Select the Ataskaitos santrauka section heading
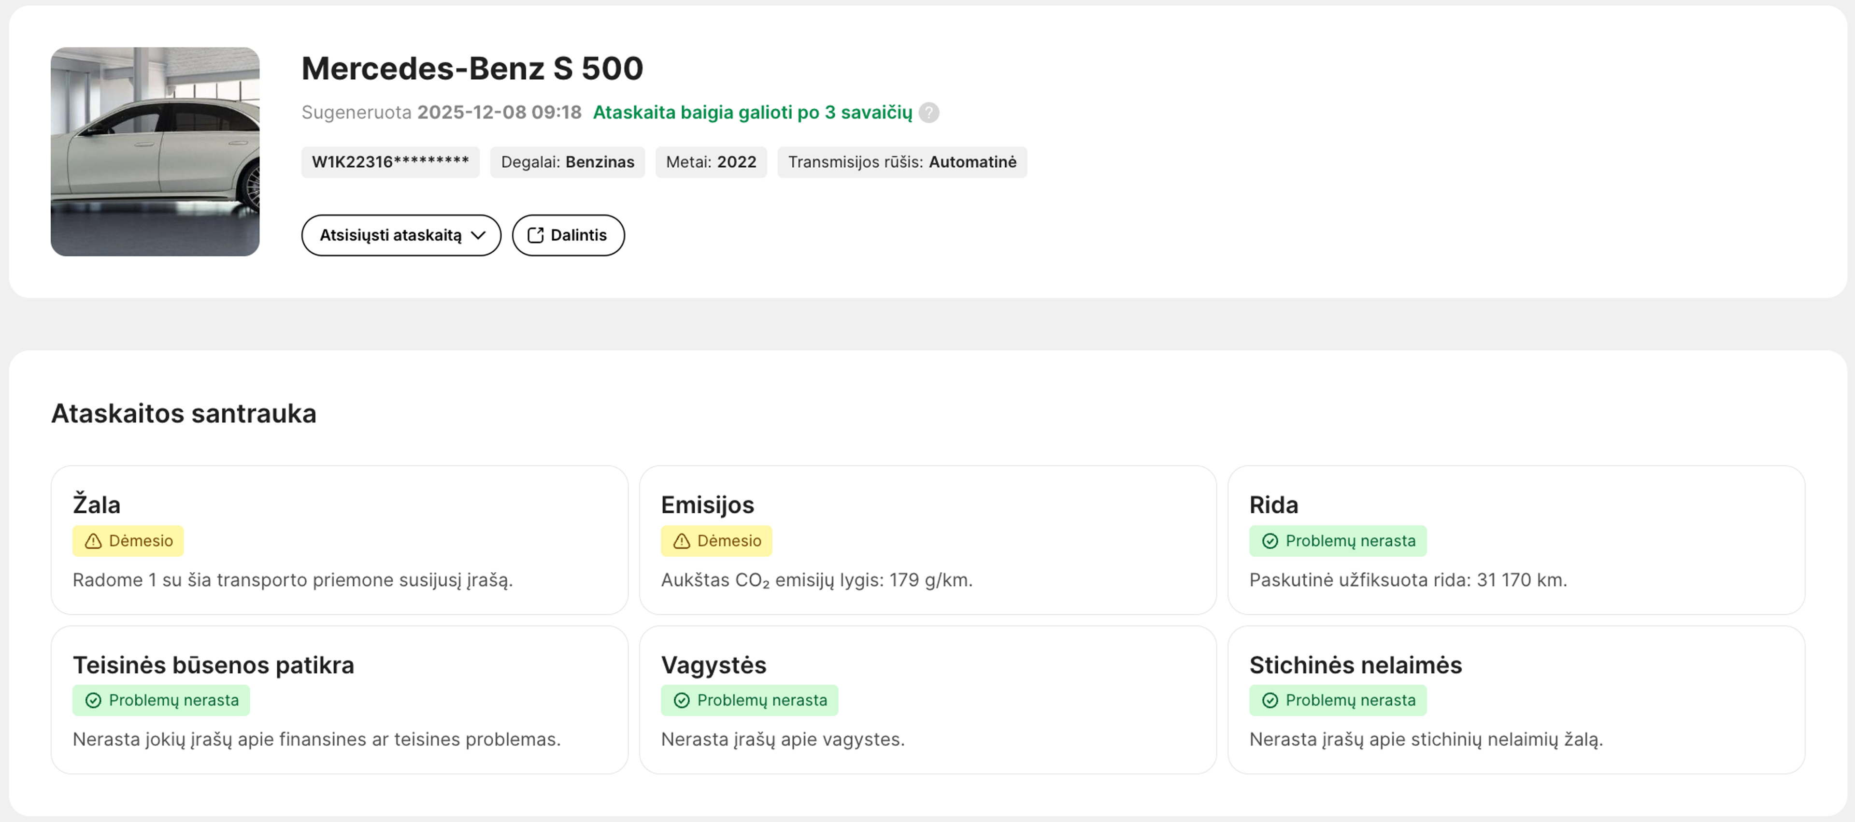Viewport: 1855px width, 822px height. [184, 413]
